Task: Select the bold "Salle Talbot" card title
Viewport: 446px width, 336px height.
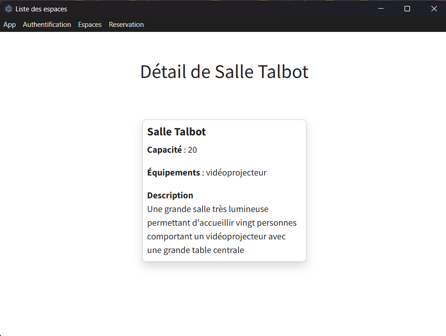Action: pos(176,132)
